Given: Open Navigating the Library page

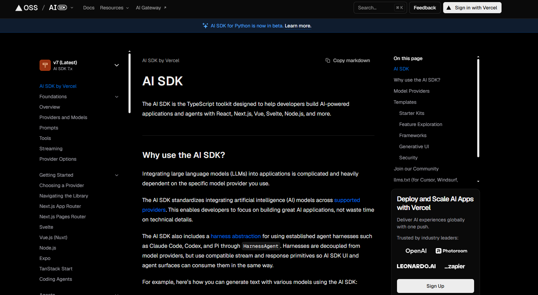Looking at the screenshot, I should coord(64,196).
